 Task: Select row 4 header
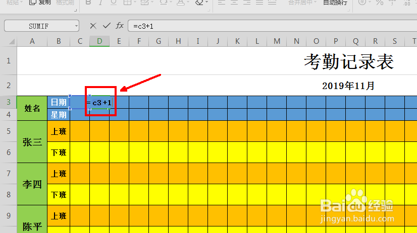(x=9, y=115)
